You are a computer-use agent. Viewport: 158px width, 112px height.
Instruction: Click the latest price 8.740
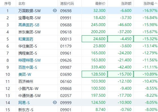click(x=100, y=109)
